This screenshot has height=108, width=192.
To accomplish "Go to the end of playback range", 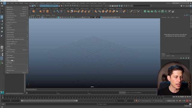I will point(190,97).
